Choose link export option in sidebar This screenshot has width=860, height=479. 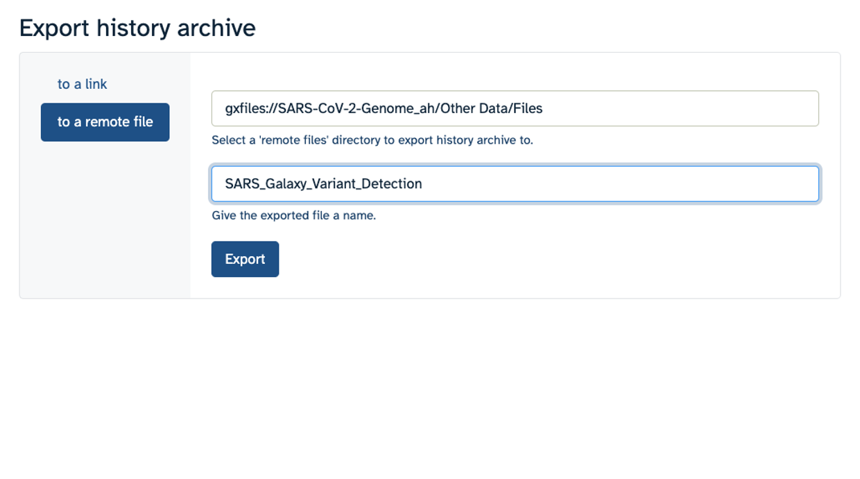[82, 84]
